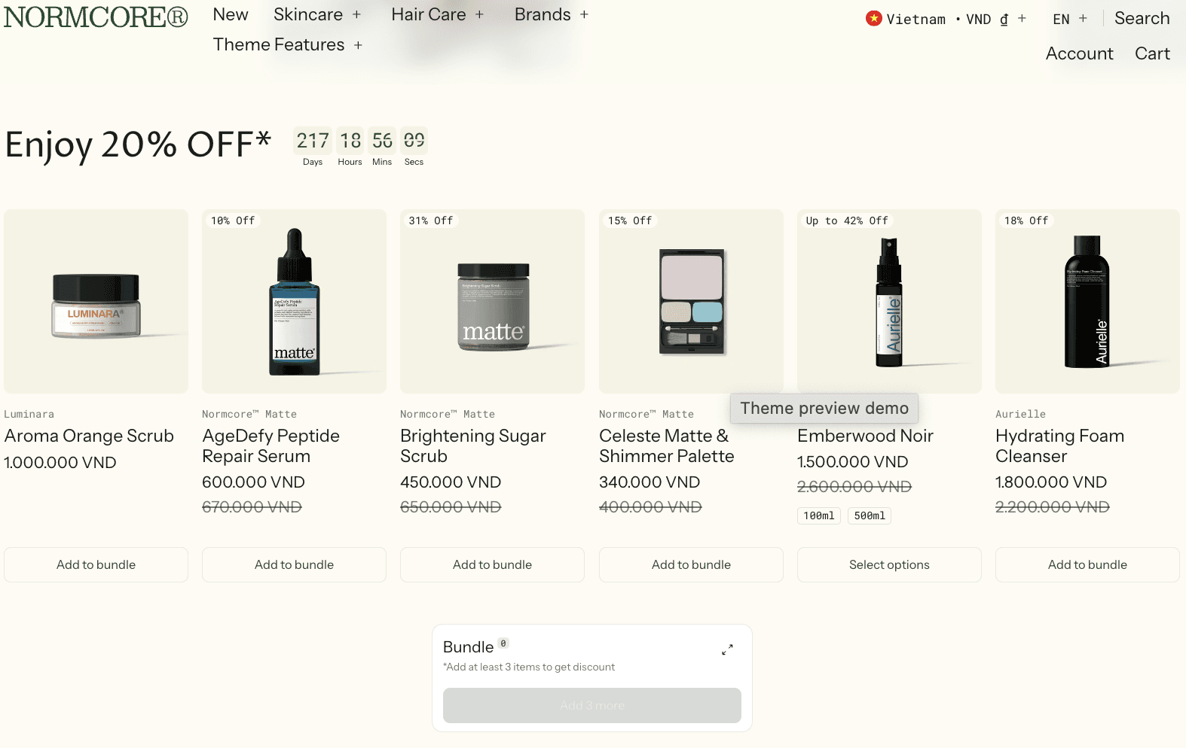Open the NORMCORE logo homepage link

coord(96,17)
